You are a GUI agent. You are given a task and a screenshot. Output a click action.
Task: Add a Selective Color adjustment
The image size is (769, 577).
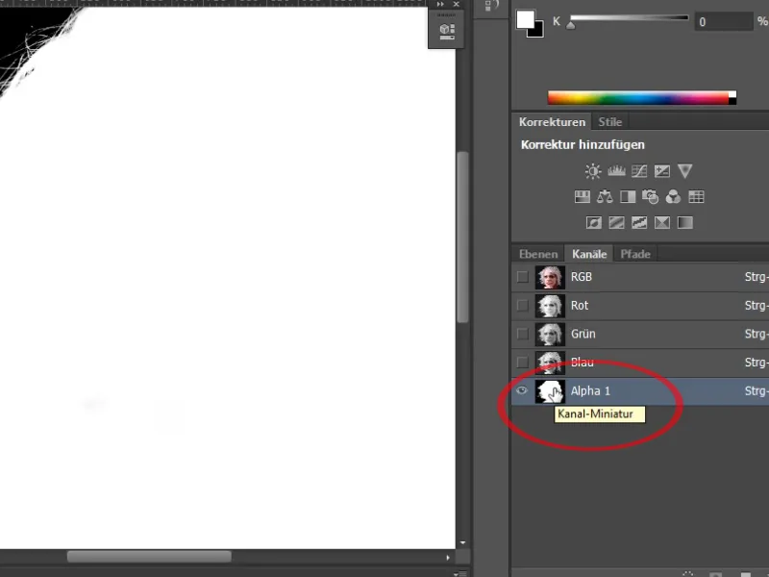point(662,223)
